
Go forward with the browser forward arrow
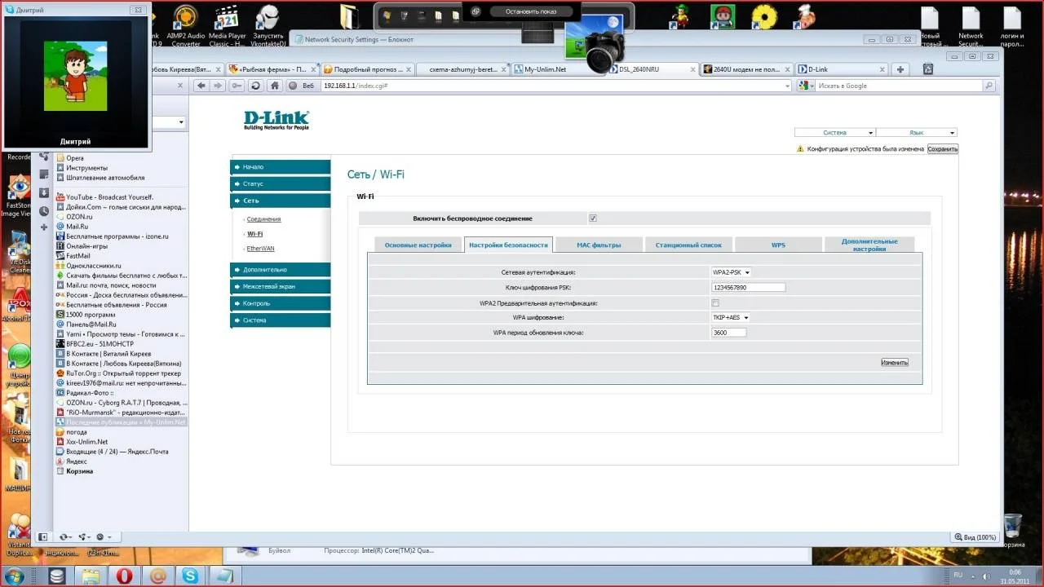(x=218, y=86)
